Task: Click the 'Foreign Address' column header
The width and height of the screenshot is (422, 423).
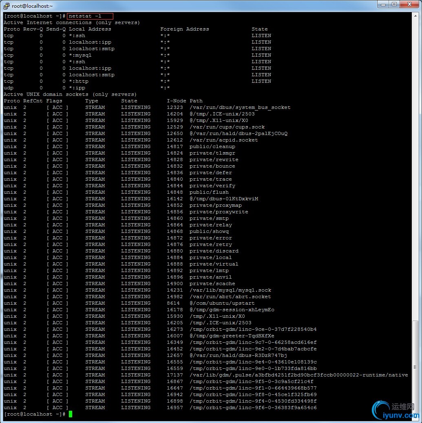Action: click(184, 29)
